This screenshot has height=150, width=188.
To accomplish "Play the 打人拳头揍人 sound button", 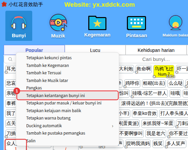I will tap(174, 114).
